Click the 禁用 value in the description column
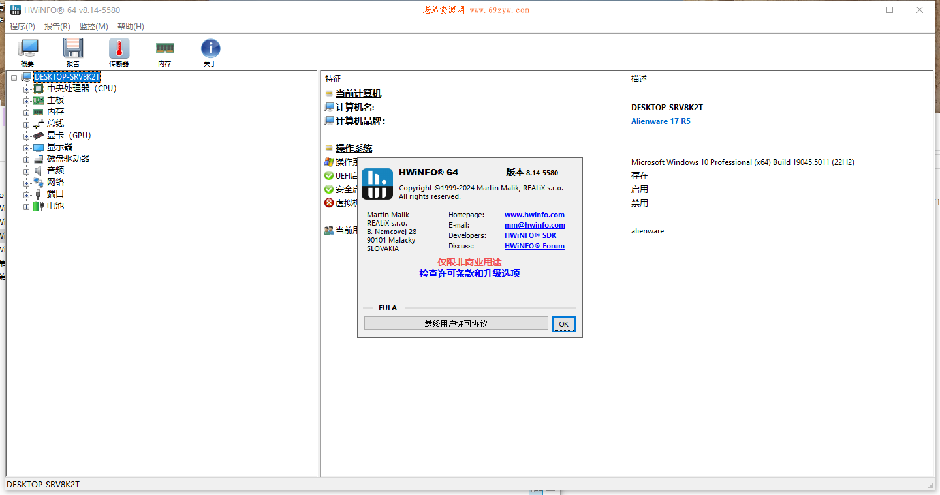The height and width of the screenshot is (495, 940). (640, 203)
